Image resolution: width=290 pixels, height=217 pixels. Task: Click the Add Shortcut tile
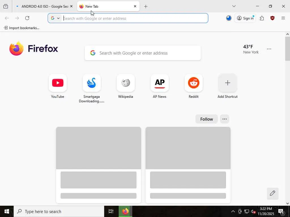(227, 86)
